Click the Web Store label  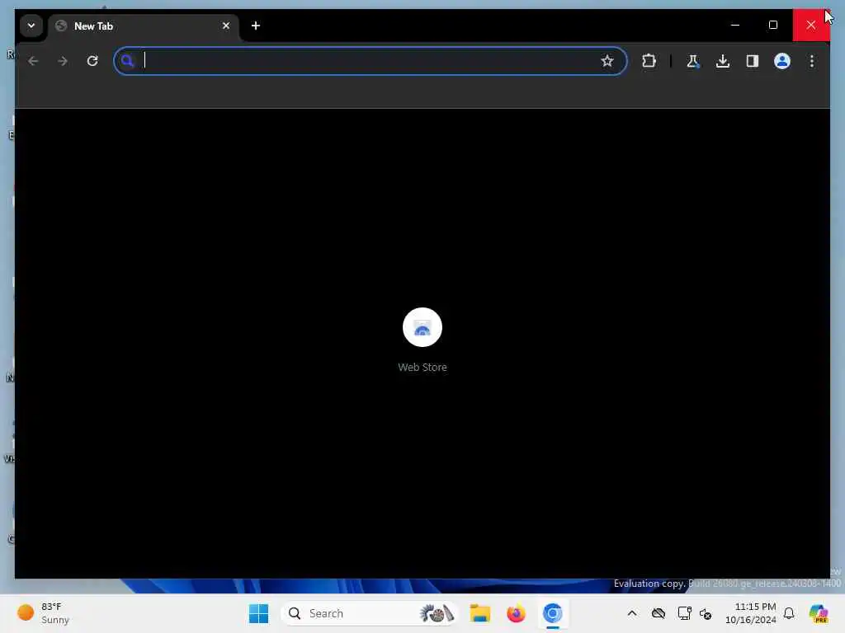click(422, 367)
